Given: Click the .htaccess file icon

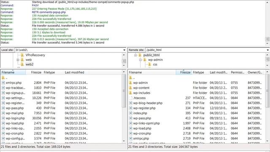Looking at the screenshot, I should [x=130, y=98].
